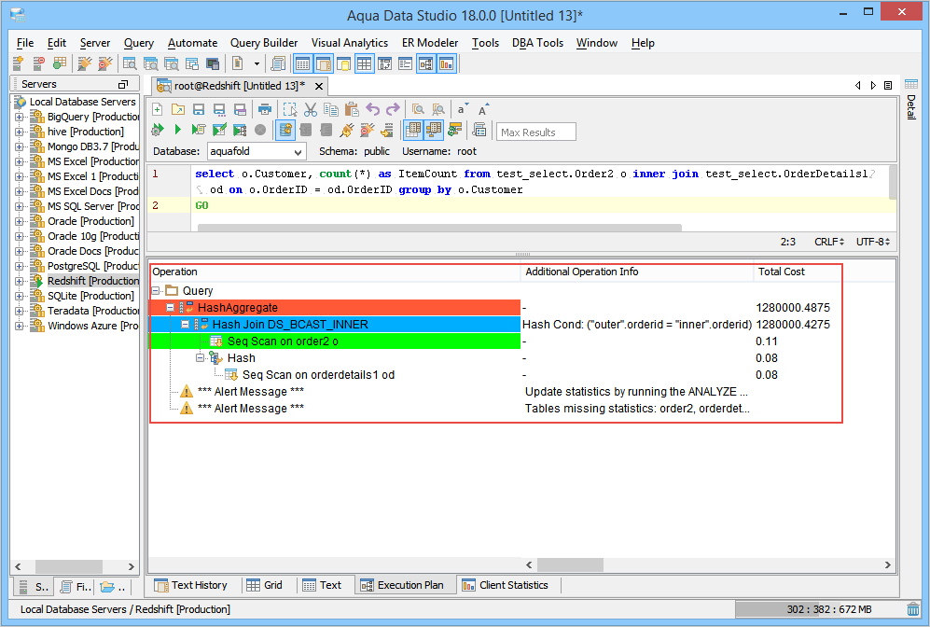Expand the BigQuery [Production] server node
This screenshot has width=930, height=627.
pos(20,117)
